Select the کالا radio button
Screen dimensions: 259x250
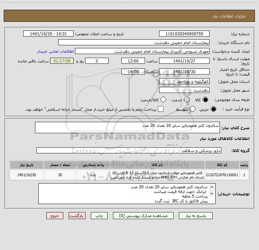coord(205,100)
